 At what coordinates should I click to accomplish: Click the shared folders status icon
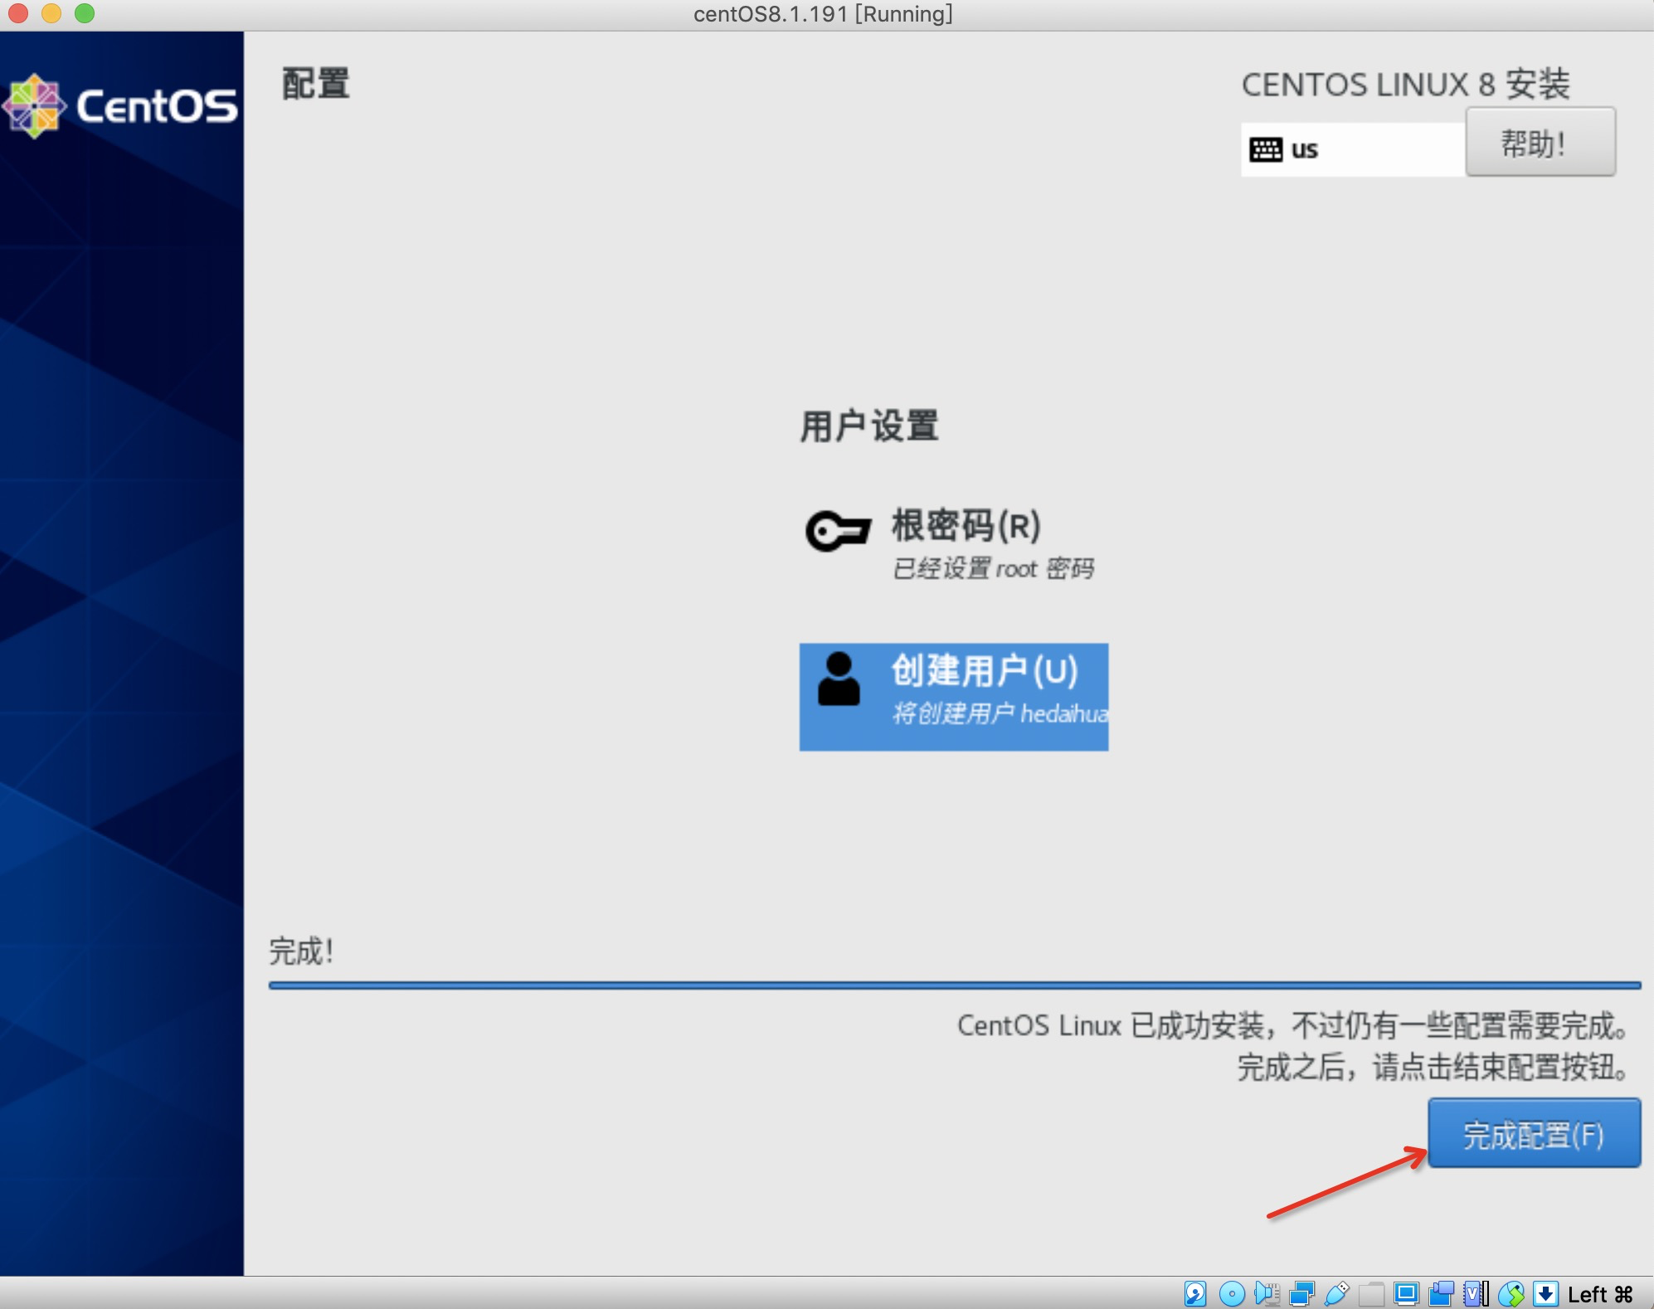[1373, 1293]
